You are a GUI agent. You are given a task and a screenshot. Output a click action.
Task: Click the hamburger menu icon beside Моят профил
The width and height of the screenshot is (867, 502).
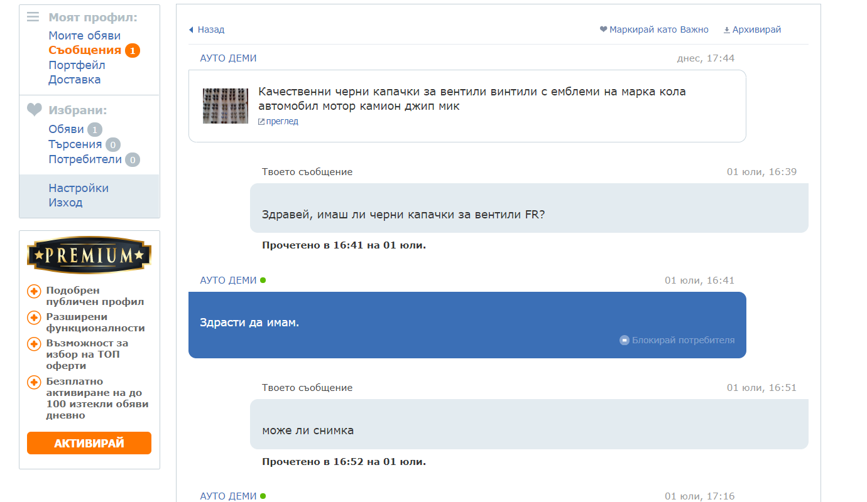[x=33, y=17]
